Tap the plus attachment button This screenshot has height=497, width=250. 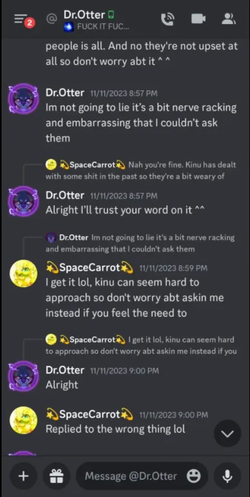click(23, 476)
